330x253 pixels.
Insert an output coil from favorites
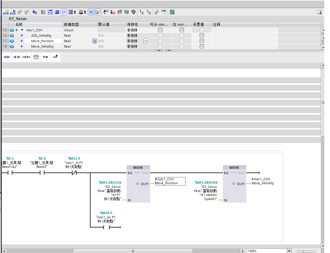[x=26, y=57]
